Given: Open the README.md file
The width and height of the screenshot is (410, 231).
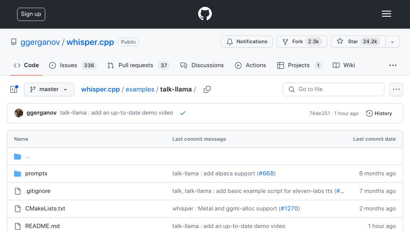Looking at the screenshot, I should 42,226.
